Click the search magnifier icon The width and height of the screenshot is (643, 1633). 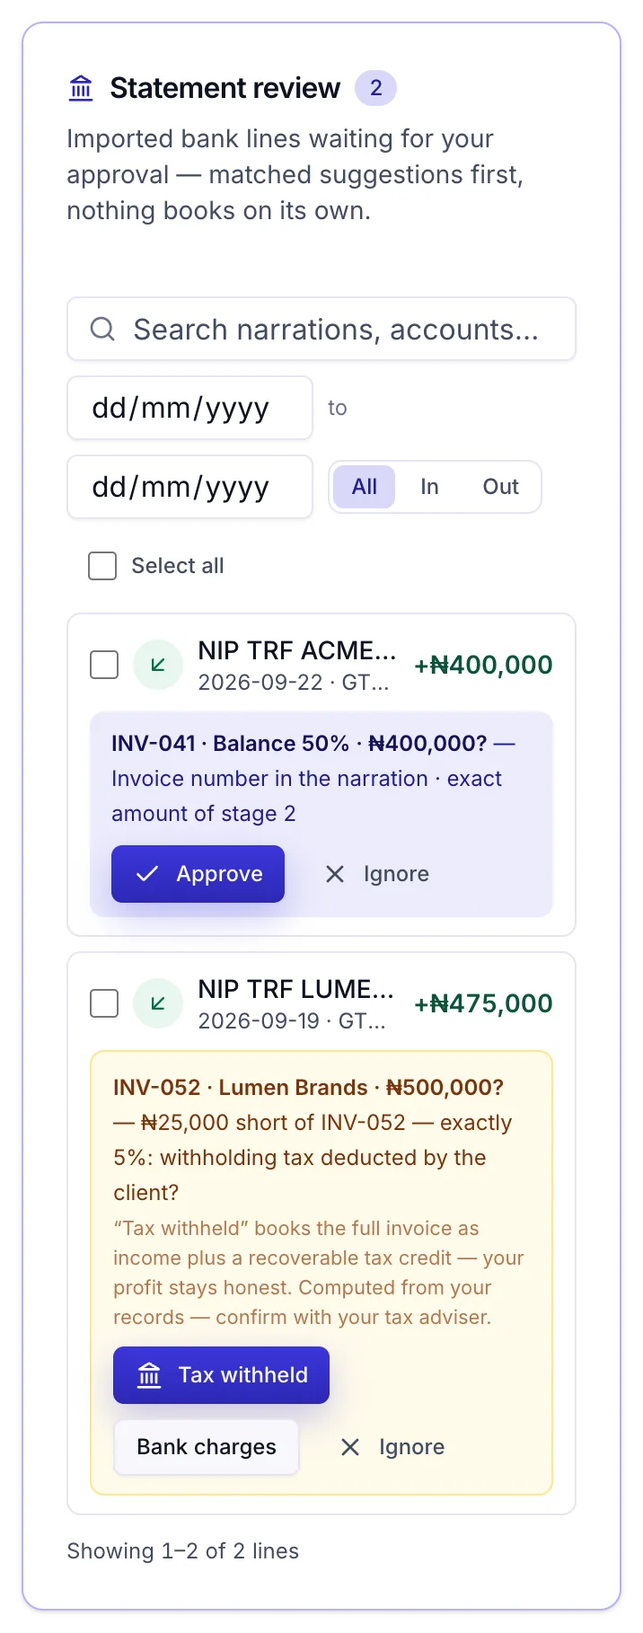pos(102,329)
